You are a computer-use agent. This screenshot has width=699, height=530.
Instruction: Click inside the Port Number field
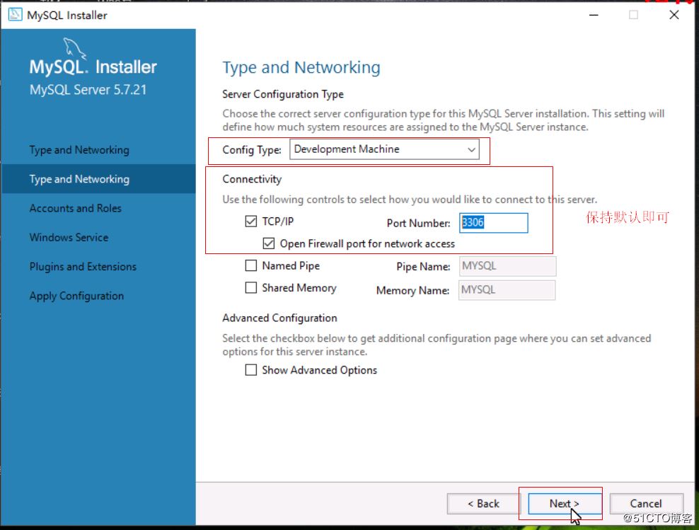(x=492, y=223)
